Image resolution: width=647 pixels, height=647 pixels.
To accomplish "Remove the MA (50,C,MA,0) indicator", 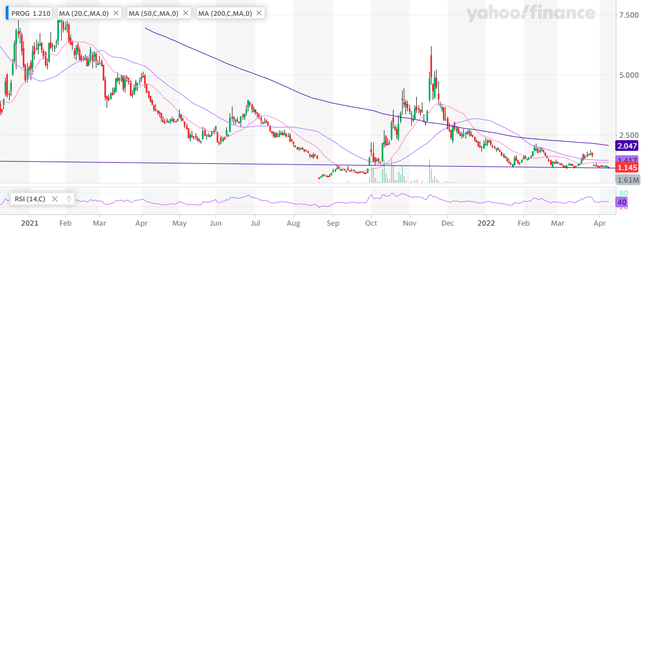I will point(185,13).
